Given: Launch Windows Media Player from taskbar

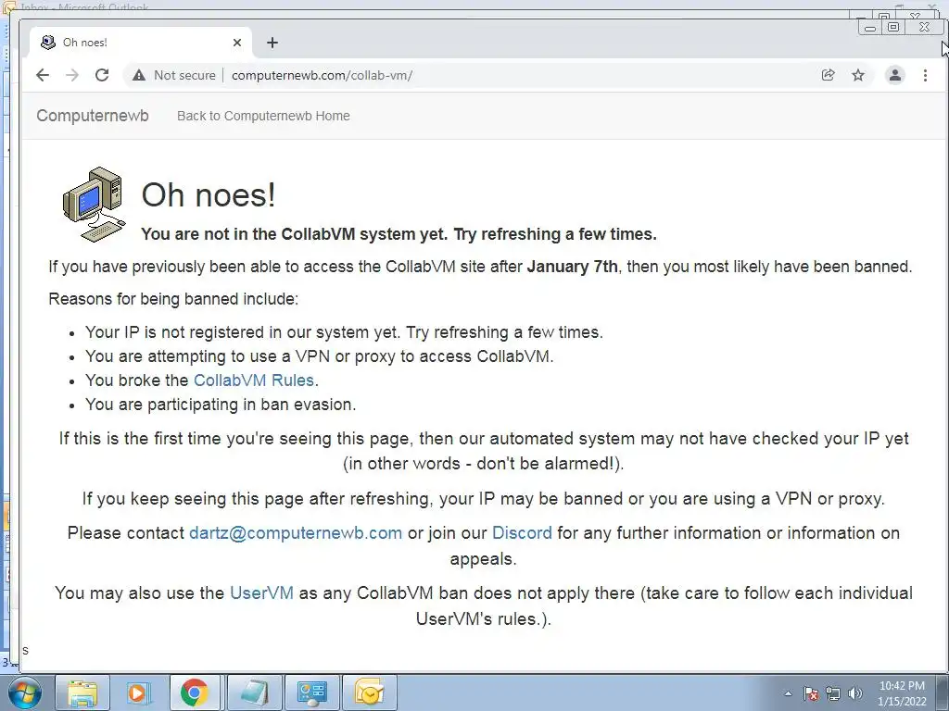Looking at the screenshot, I should click(137, 692).
